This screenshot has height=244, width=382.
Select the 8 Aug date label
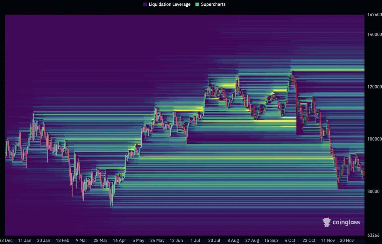tap(233, 241)
